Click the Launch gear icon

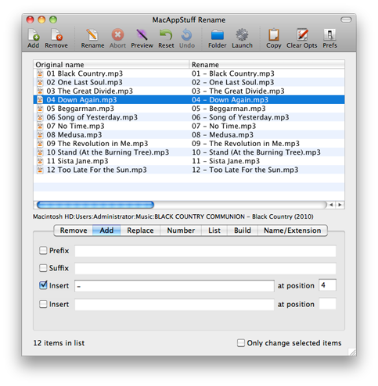pyautogui.click(x=242, y=35)
